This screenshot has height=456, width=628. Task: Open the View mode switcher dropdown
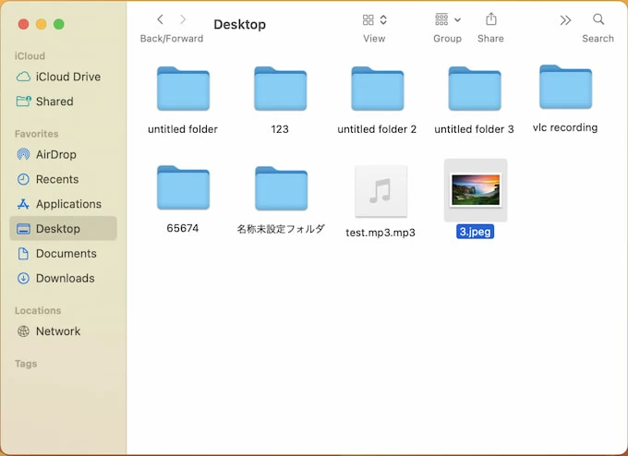374,19
